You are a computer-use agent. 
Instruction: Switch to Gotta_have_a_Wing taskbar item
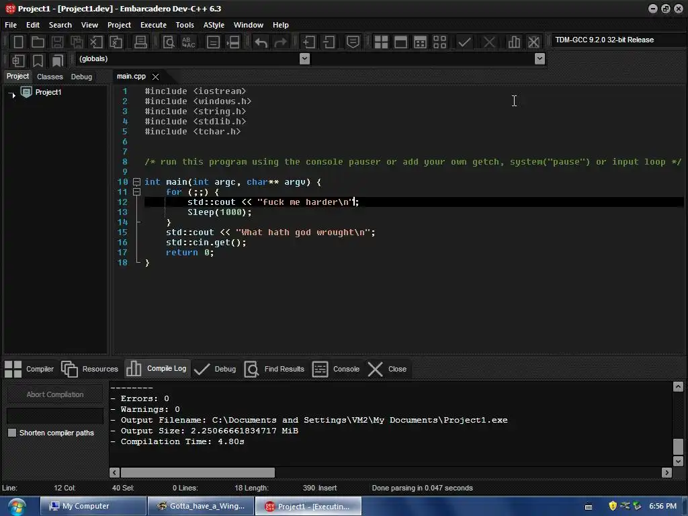(201, 506)
